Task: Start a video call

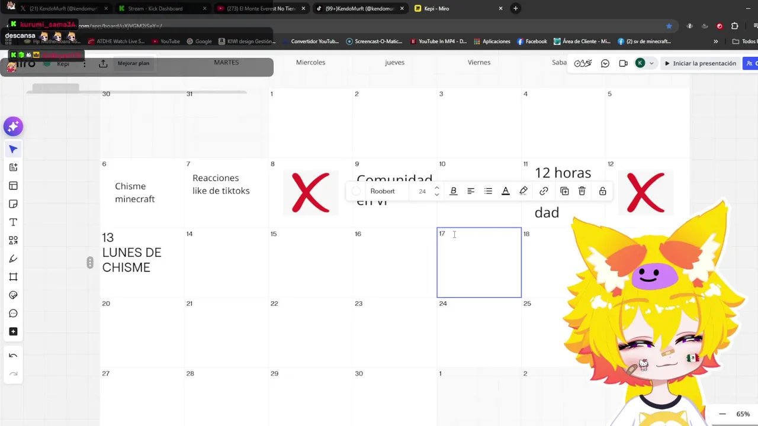Action: click(623, 63)
